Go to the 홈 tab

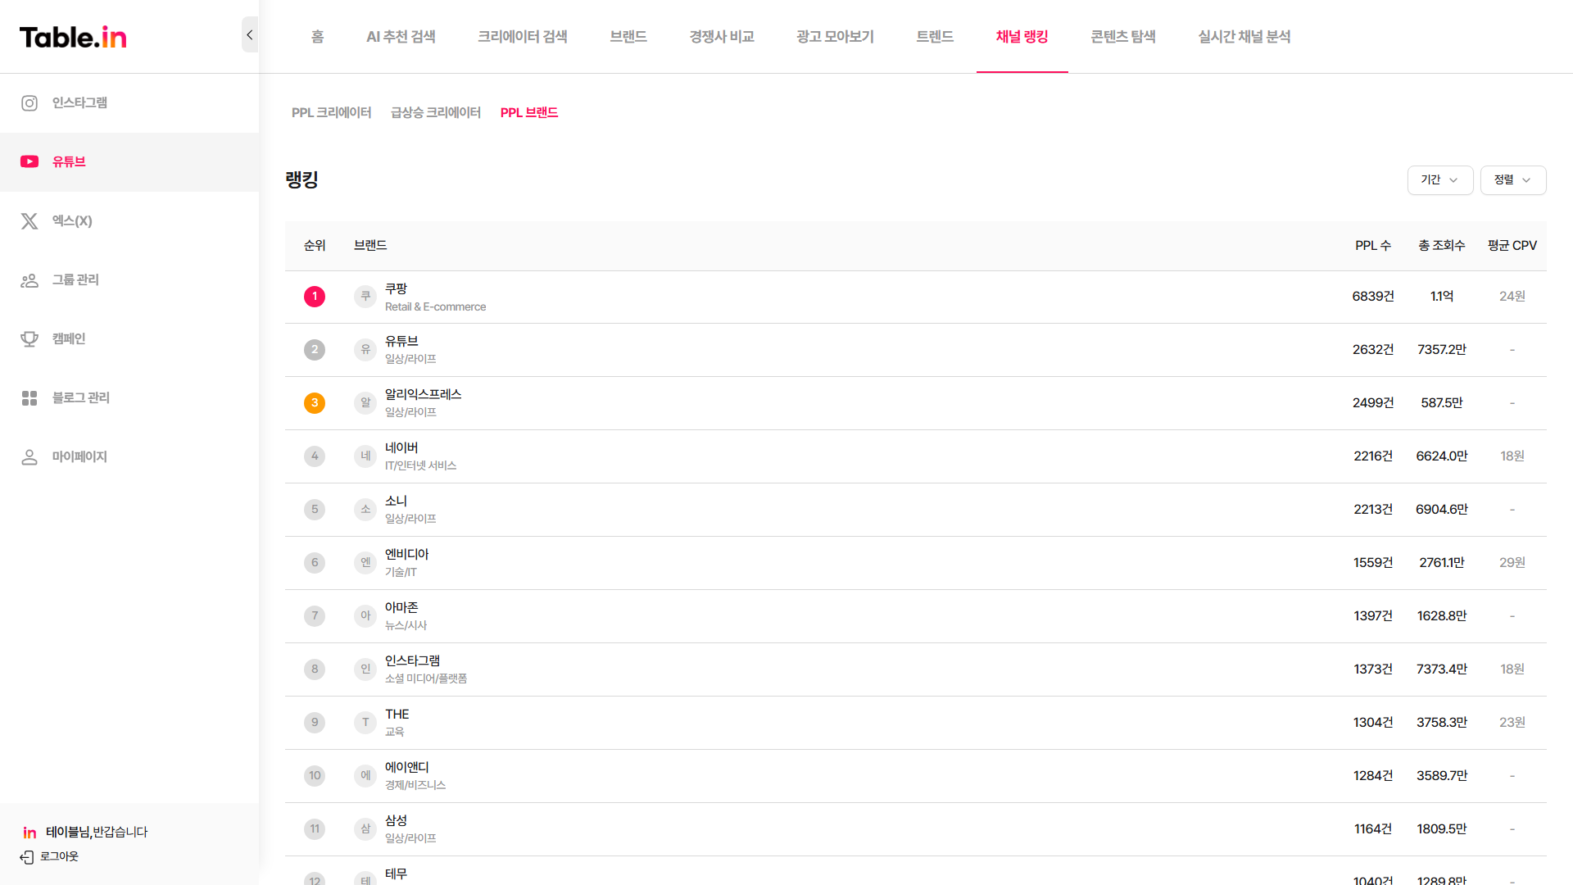tap(318, 37)
